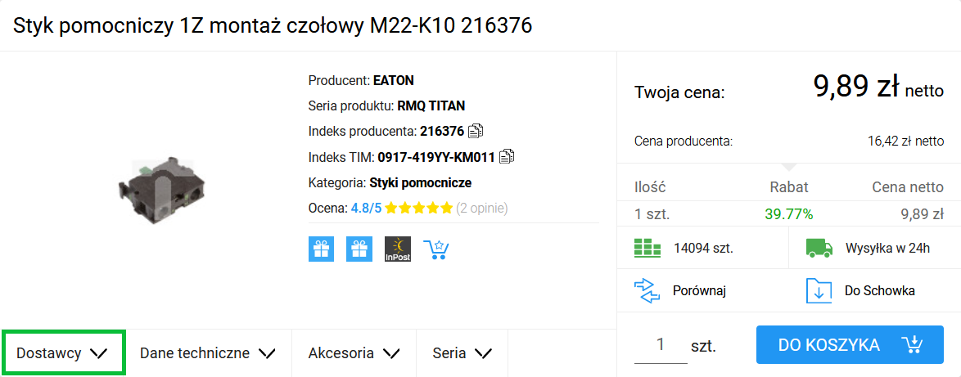This screenshot has width=961, height=377.
Task: Click the second blue gift icon
Action: [x=359, y=249]
